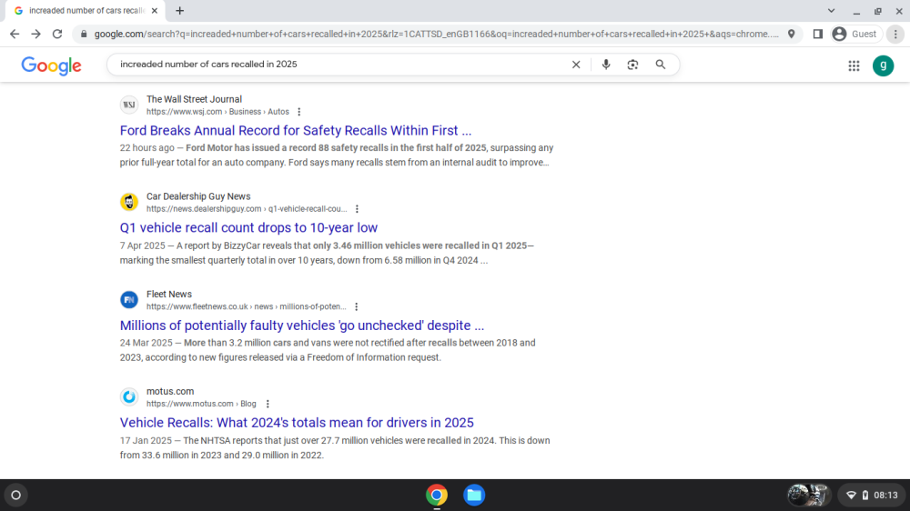Click the Fleet News favicon
Screen dimensions: 910x511
[x=129, y=300]
